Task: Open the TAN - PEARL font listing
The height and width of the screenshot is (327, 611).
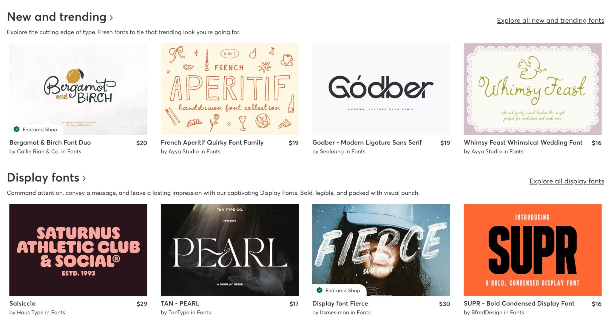Action: pyautogui.click(x=180, y=303)
